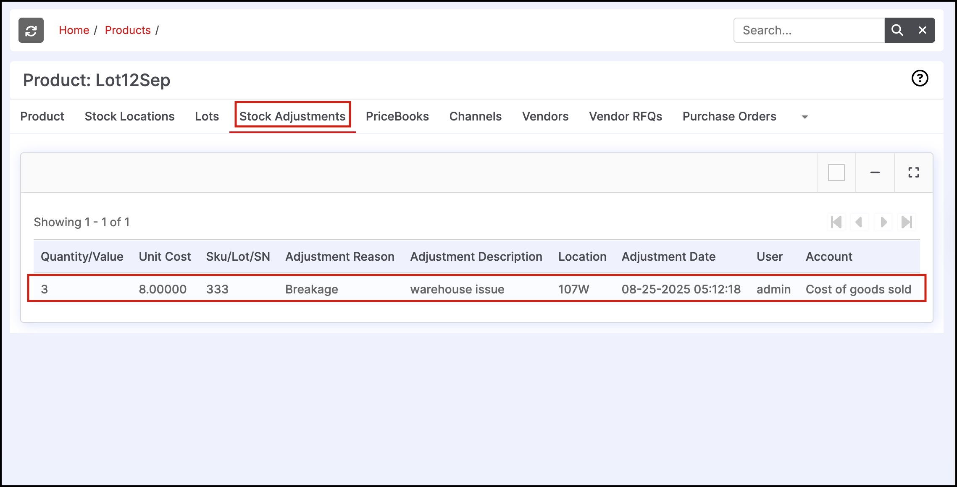Tick the checkbox in the panel header
This screenshot has width=957, height=487.
click(836, 173)
